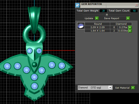Click the green arrow for the 0.27tw row
Image resolution: width=139 pixels, height=104 pixels.
click(130, 27)
